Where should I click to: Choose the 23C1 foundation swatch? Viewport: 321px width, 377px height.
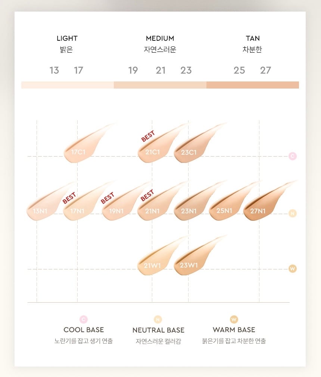[x=189, y=152]
